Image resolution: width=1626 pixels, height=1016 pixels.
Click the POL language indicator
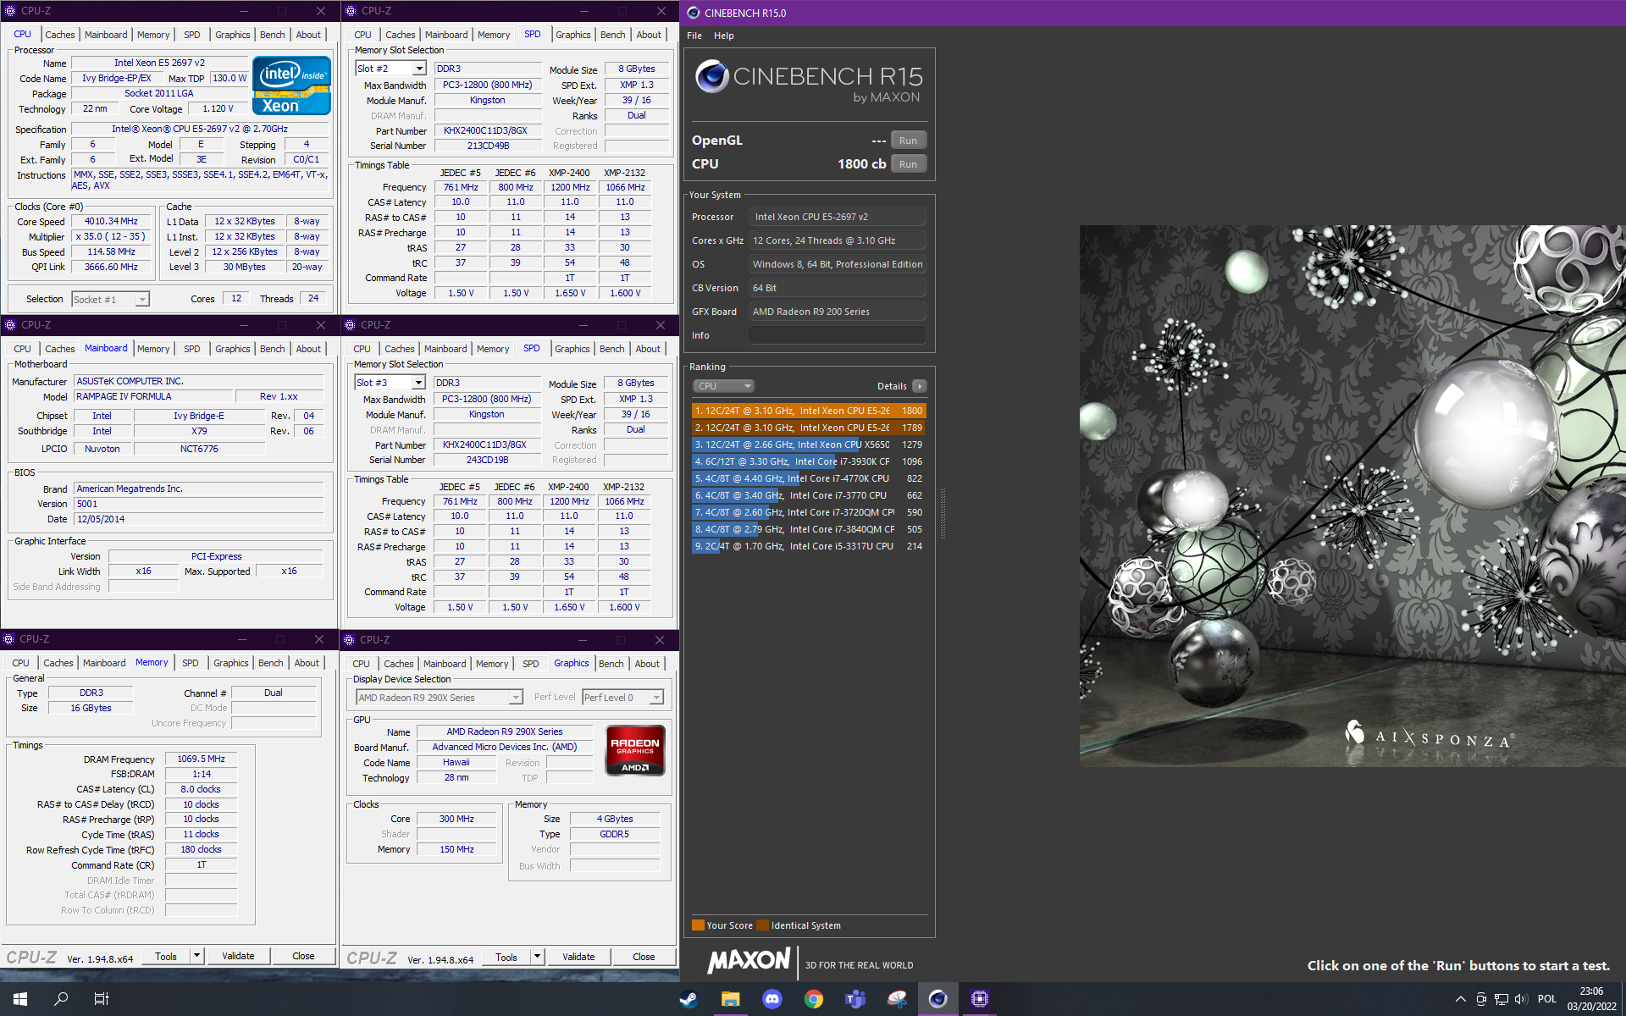coord(1547,999)
